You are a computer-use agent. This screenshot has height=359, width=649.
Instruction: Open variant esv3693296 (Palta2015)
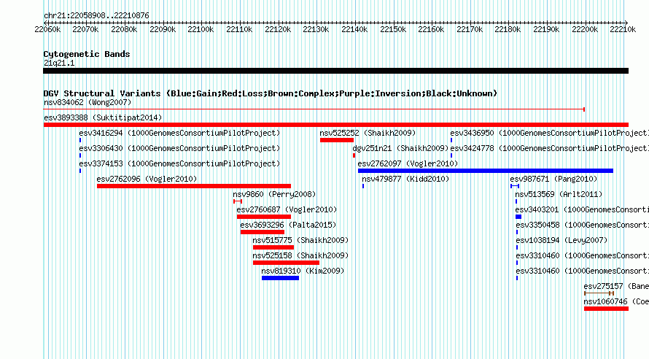coord(288,225)
